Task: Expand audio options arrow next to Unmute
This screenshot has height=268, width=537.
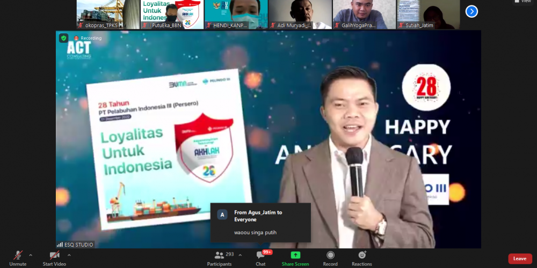Action: coord(31,255)
